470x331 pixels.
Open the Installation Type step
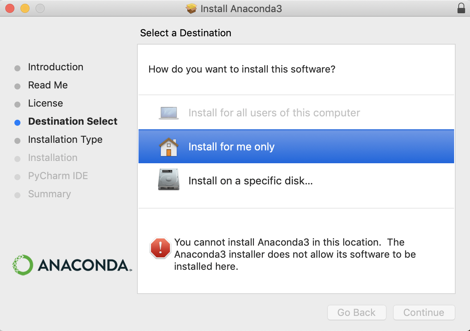[x=65, y=139]
